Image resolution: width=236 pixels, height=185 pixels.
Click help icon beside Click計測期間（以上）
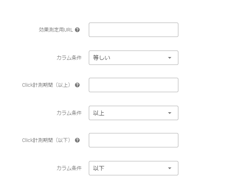(x=77, y=85)
